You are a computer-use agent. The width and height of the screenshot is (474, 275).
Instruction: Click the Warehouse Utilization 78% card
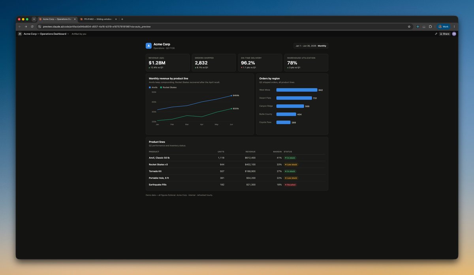point(306,63)
